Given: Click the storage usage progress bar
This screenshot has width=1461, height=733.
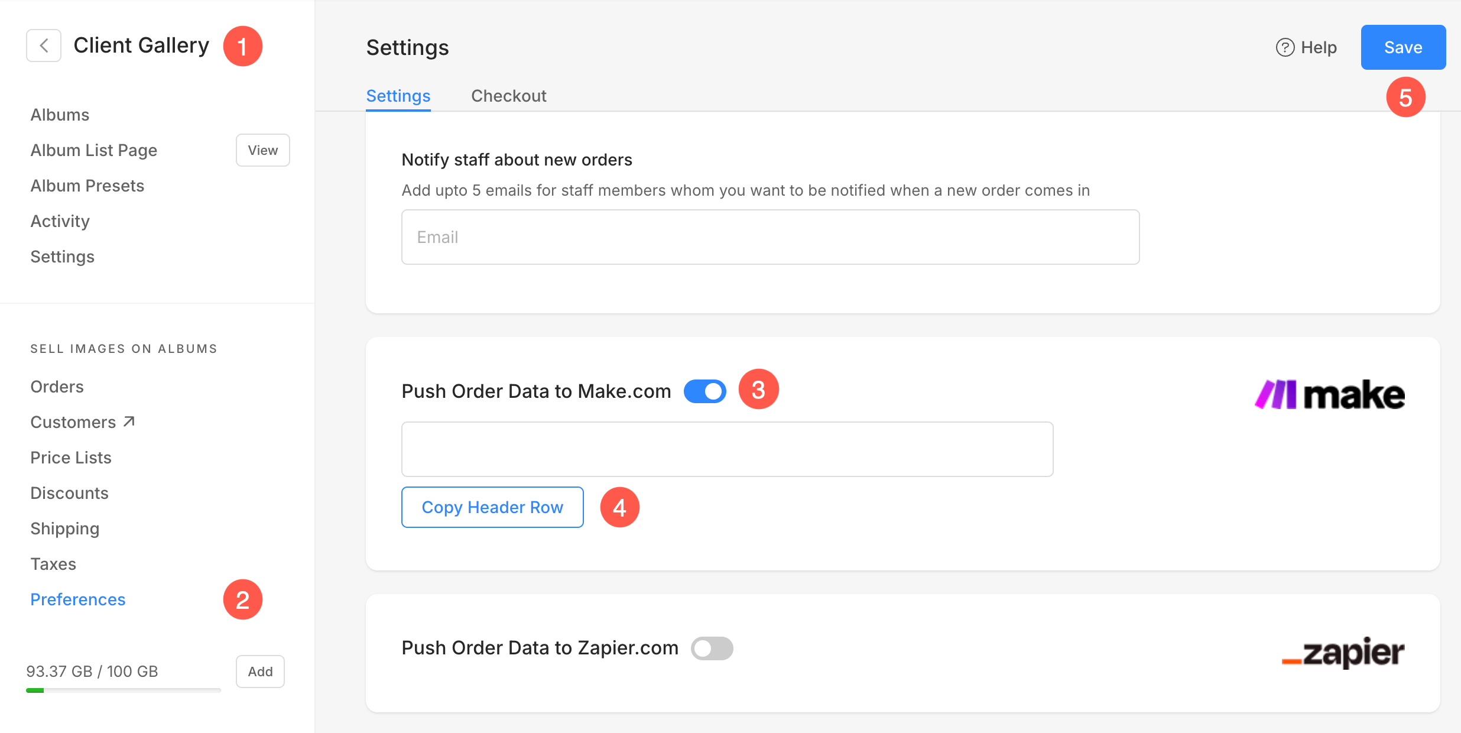Looking at the screenshot, I should 124,690.
